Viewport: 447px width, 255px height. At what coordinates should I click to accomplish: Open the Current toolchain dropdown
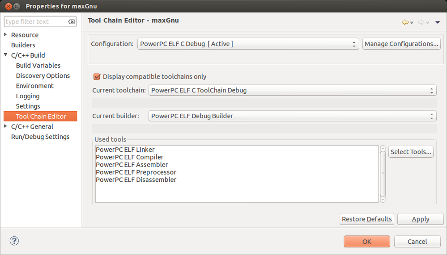[292, 90]
